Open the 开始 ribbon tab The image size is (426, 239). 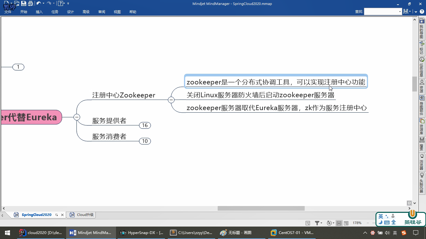(24, 12)
